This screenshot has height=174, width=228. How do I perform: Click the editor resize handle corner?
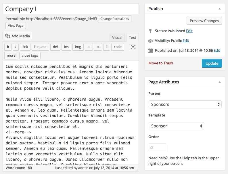[x=137, y=169]
